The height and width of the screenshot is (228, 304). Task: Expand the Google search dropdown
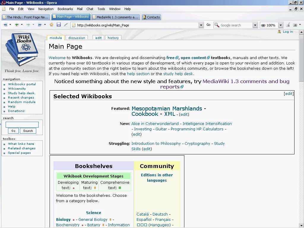click(x=255, y=25)
